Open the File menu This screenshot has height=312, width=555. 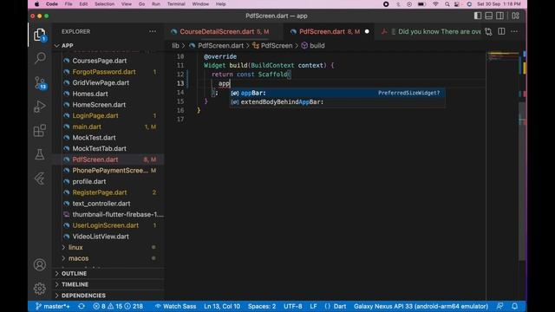pyautogui.click(x=69, y=3)
